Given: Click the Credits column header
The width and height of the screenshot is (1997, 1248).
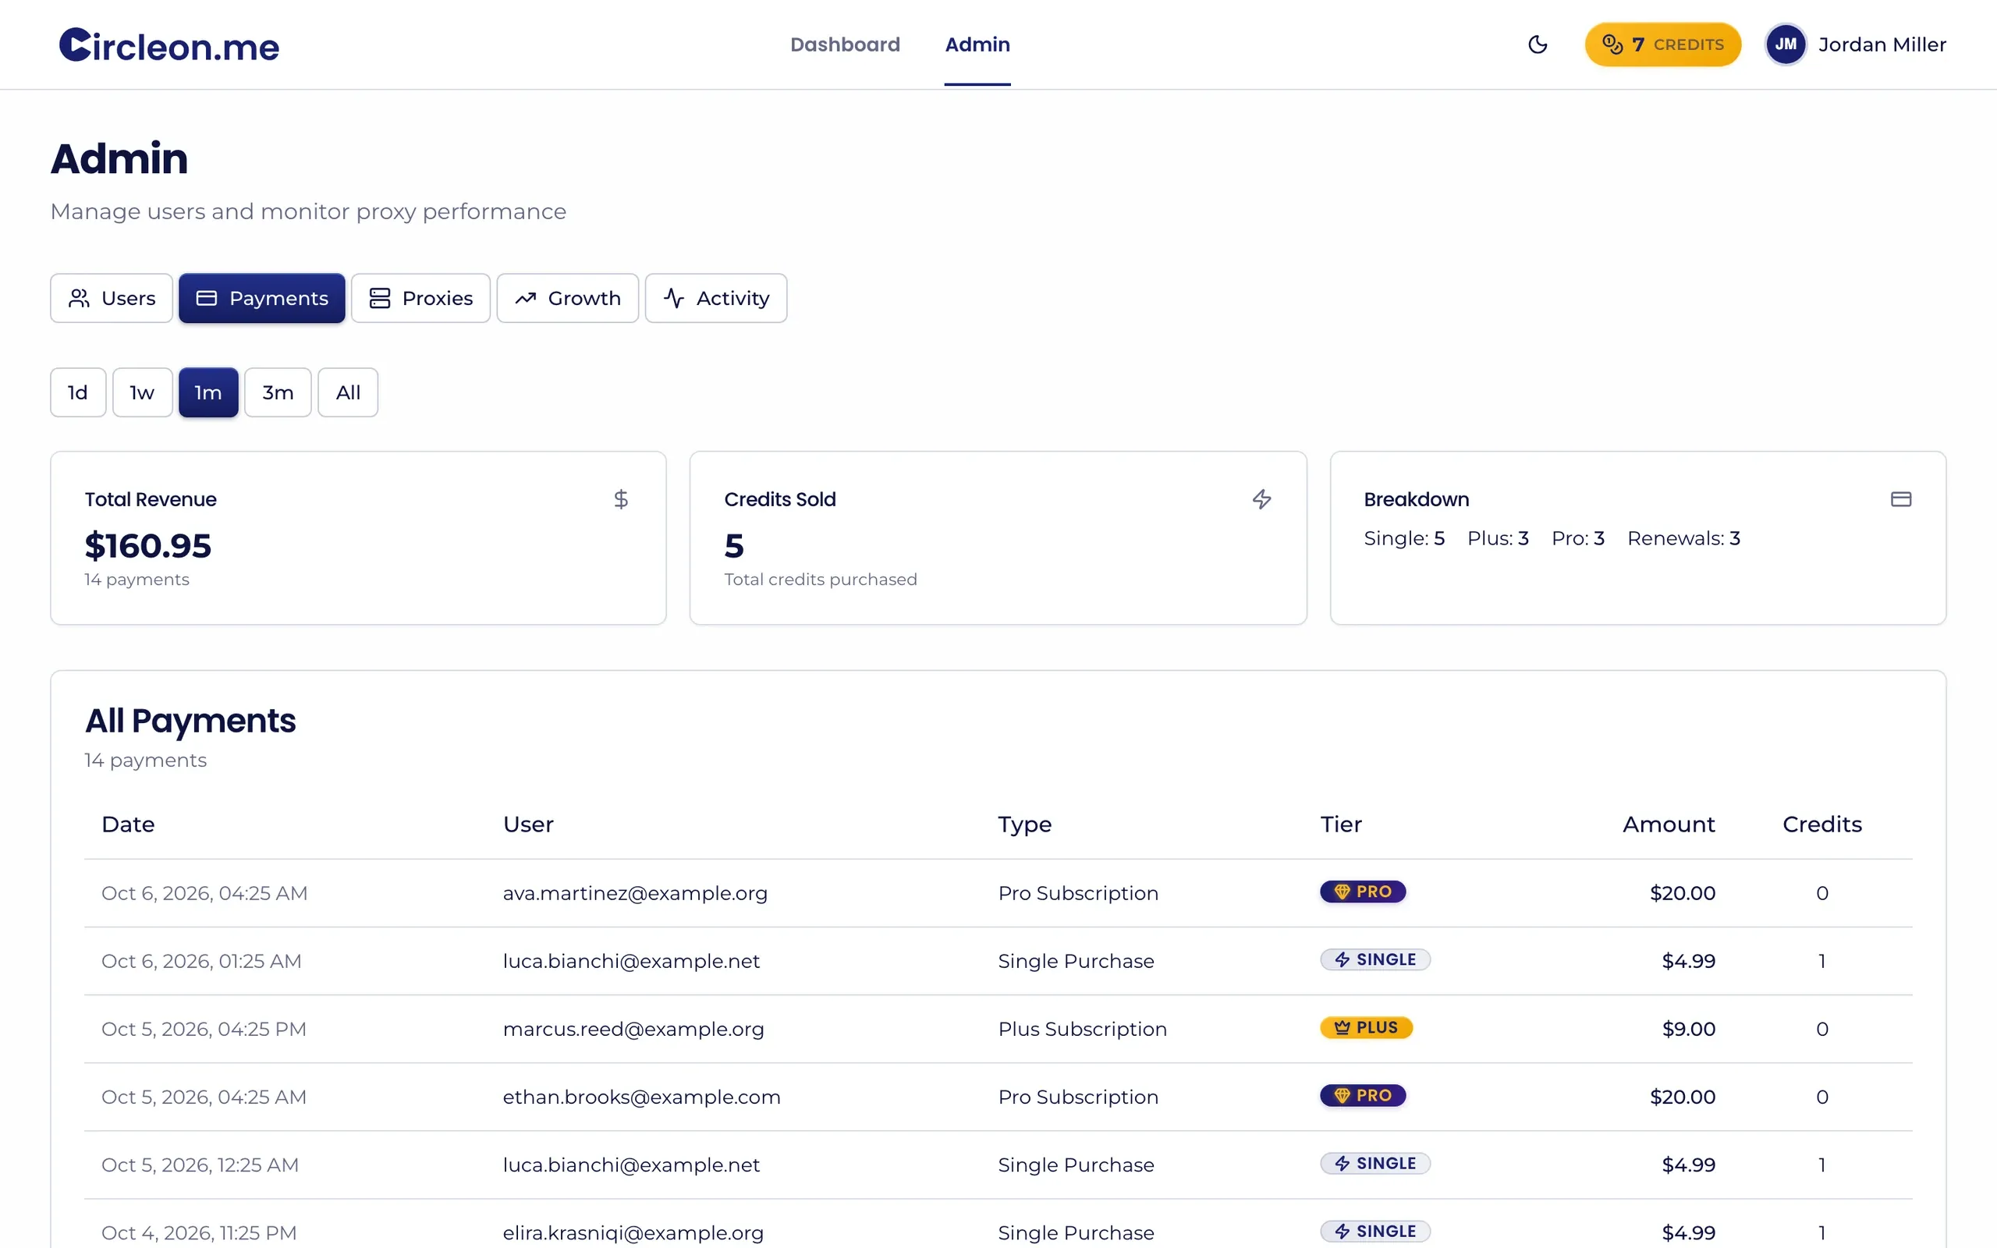Looking at the screenshot, I should point(1822,824).
